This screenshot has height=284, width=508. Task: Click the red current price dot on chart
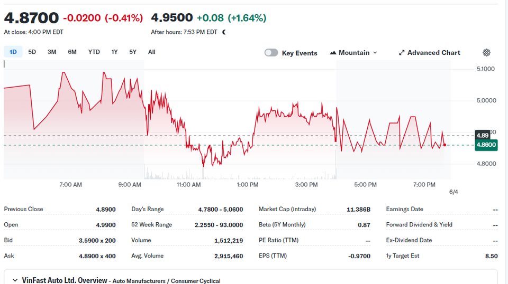click(444, 145)
